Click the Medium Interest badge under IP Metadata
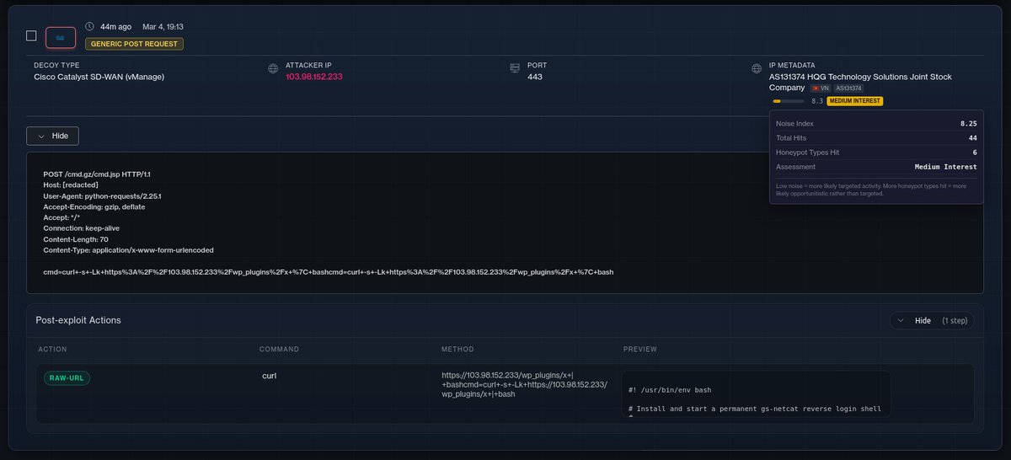Image resolution: width=1011 pixels, height=460 pixels. coord(855,101)
